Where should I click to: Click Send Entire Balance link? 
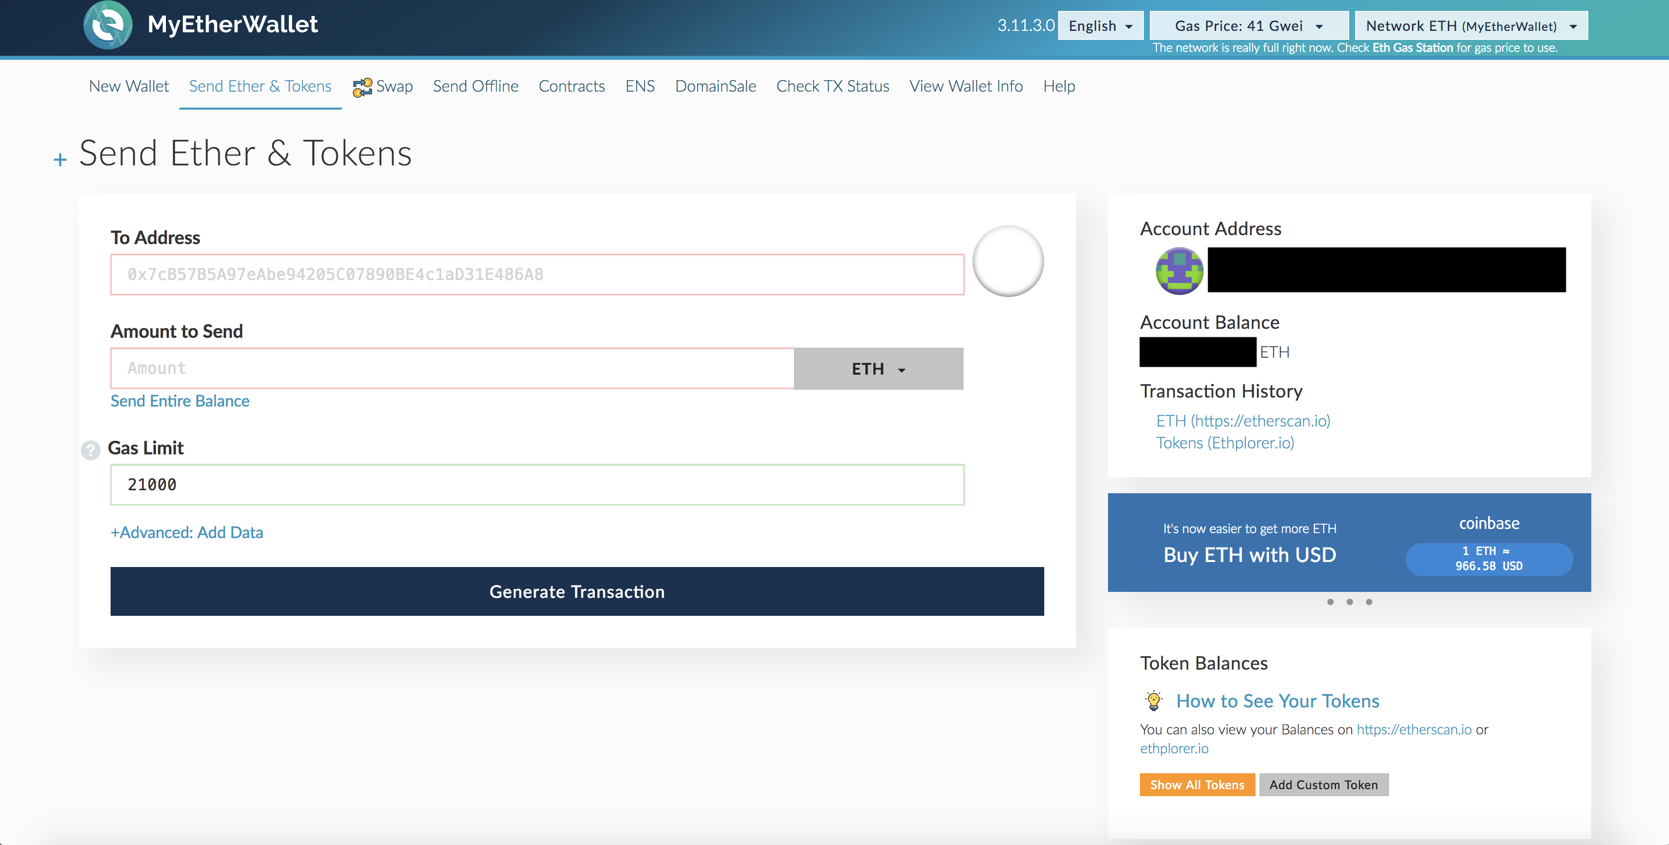point(179,401)
